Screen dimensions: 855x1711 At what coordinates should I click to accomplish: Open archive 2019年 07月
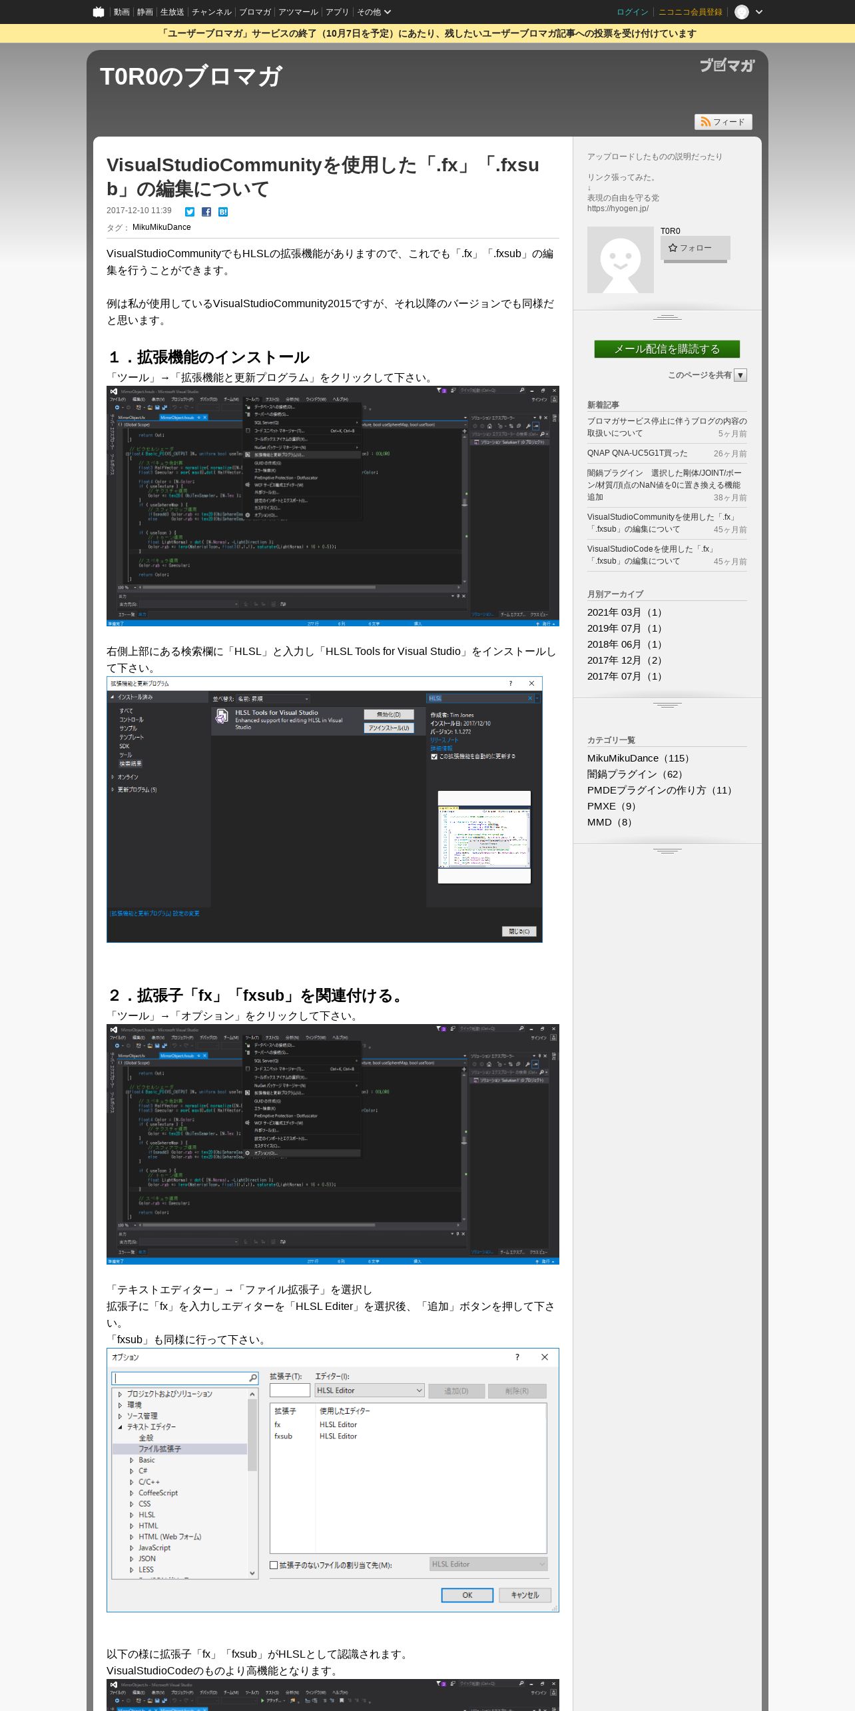coord(626,628)
